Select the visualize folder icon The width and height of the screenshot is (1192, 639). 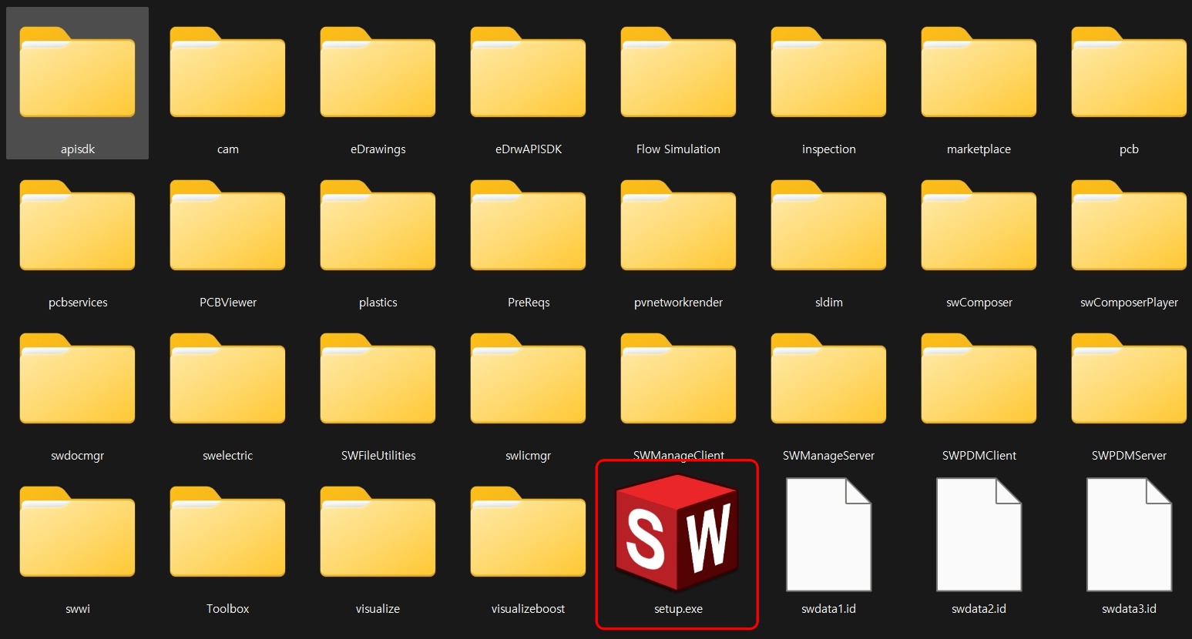[x=378, y=532]
